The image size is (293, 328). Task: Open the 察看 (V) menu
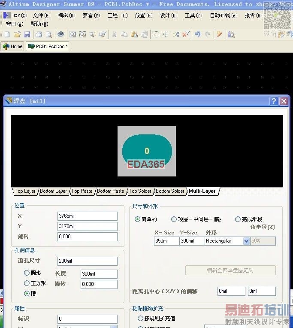pos(91,15)
